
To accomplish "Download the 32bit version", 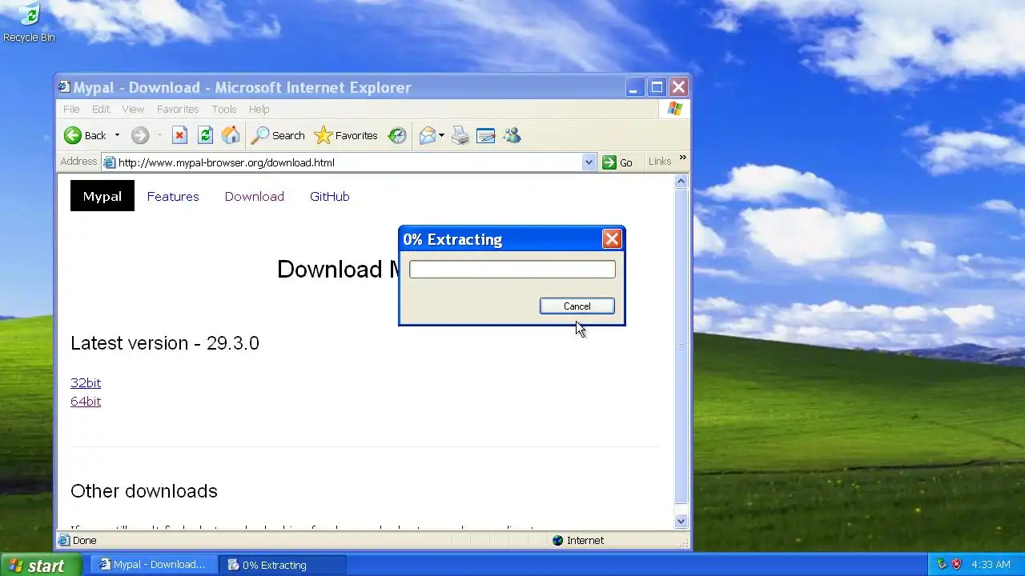I will click(x=86, y=382).
